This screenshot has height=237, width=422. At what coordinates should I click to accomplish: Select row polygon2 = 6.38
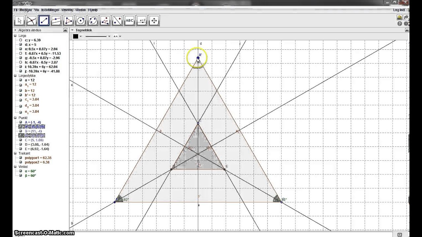(37, 162)
